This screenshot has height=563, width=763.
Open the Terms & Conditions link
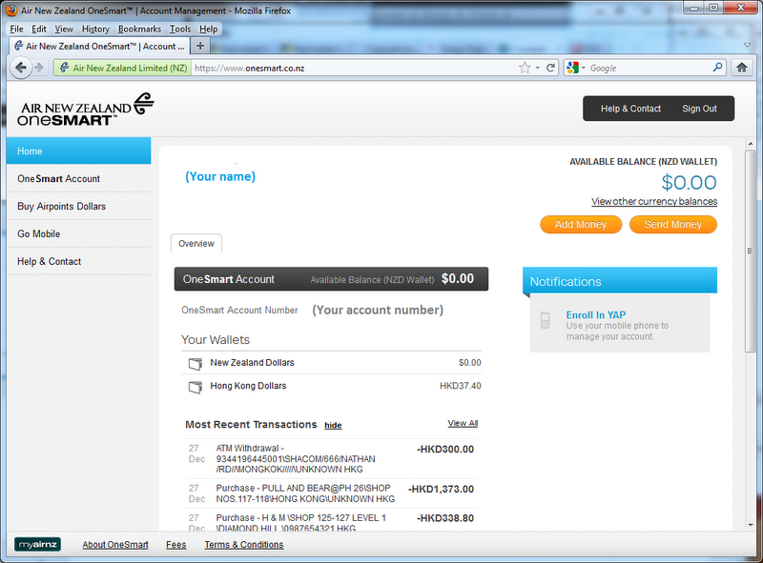click(243, 544)
